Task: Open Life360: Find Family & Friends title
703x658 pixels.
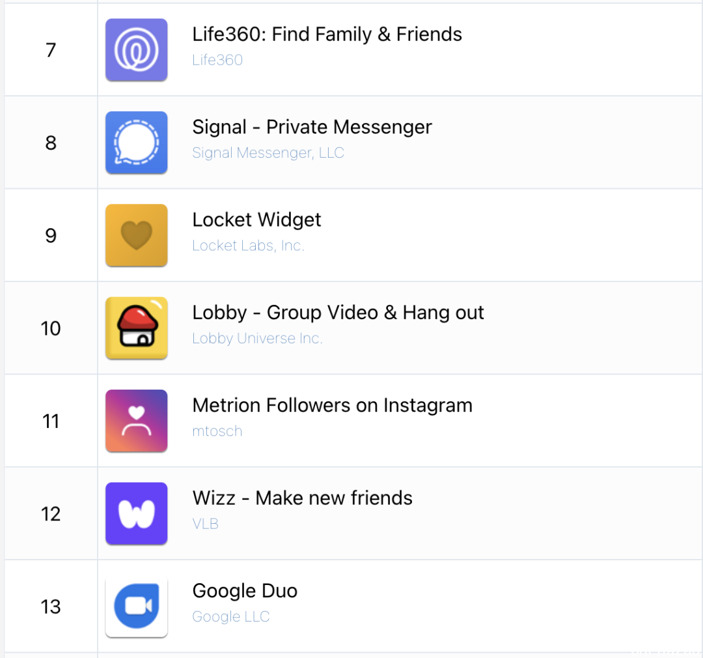Action: [x=327, y=35]
